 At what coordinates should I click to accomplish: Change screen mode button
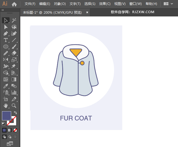point(10,144)
